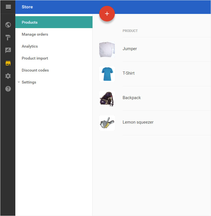Click the blue T-Shirt thumbnail

click(x=107, y=74)
